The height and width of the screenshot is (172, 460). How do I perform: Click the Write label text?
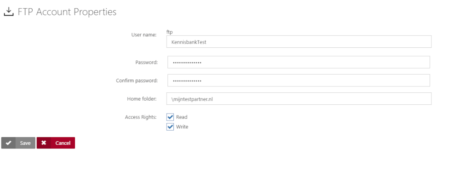pyautogui.click(x=182, y=127)
